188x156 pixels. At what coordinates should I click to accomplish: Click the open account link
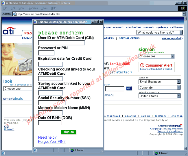pos(115,27)
